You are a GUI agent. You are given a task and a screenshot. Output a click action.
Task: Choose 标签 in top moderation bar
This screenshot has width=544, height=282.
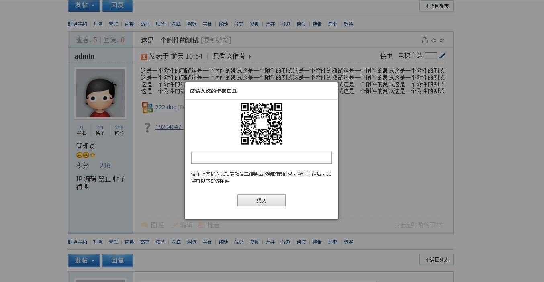(348, 24)
